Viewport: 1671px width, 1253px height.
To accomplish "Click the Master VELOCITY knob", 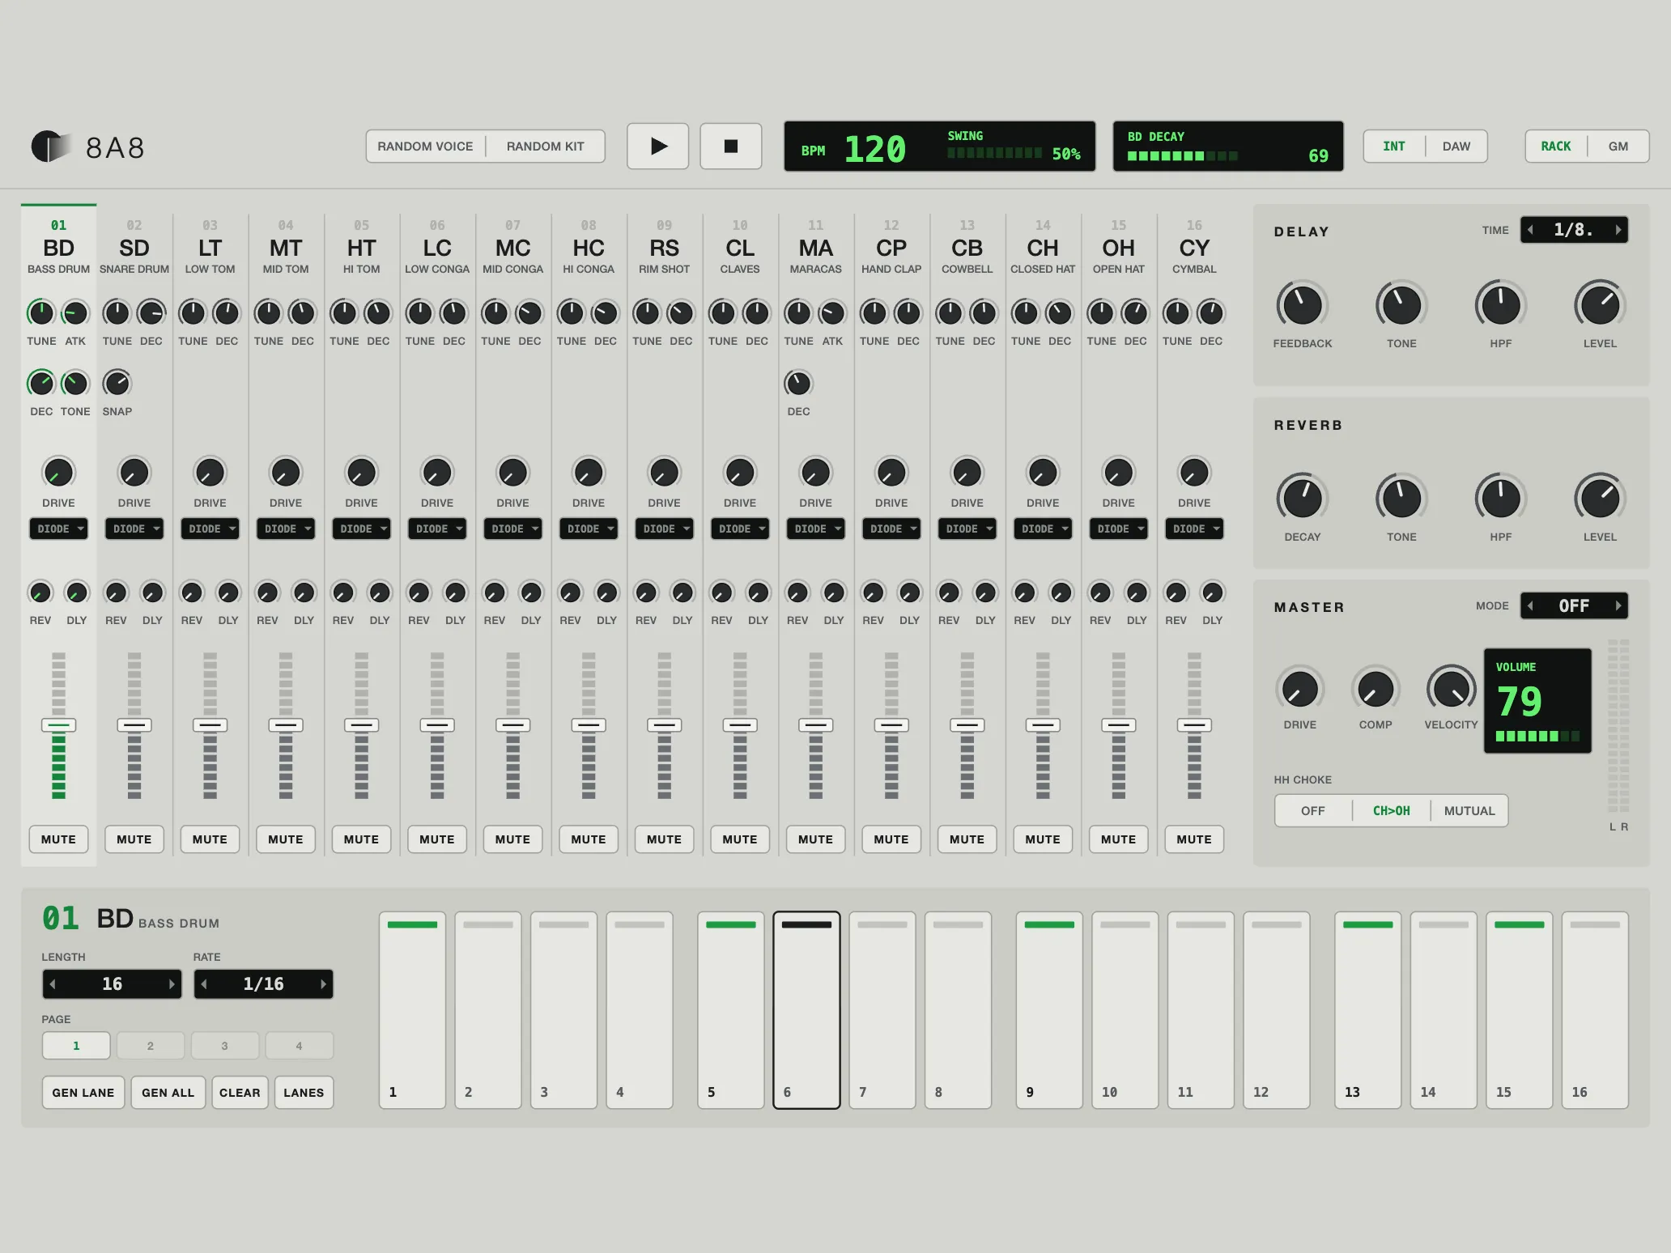I will (1451, 689).
